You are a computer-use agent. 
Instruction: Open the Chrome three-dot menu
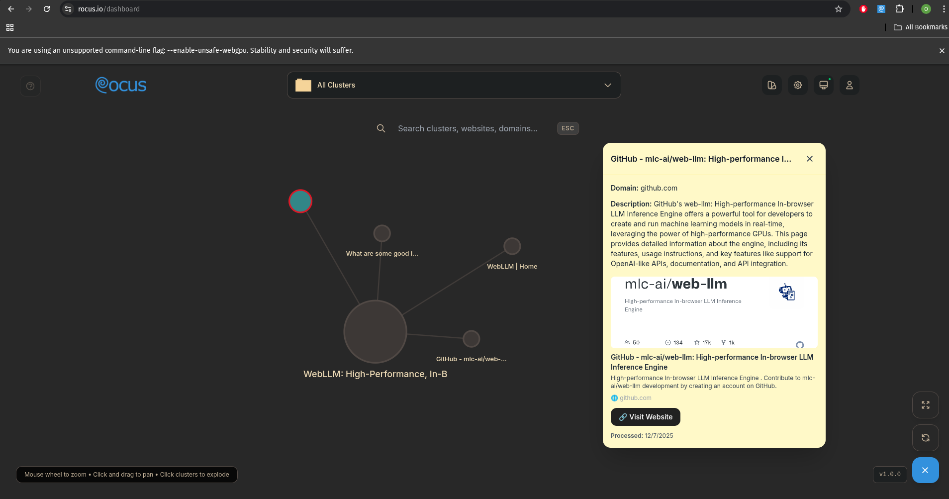[x=944, y=9]
